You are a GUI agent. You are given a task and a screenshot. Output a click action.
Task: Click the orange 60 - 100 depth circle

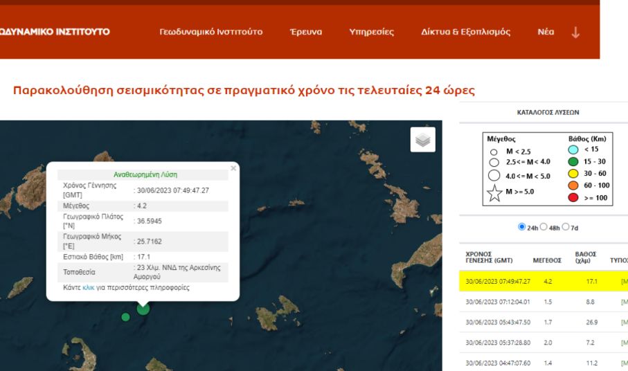[573, 185]
